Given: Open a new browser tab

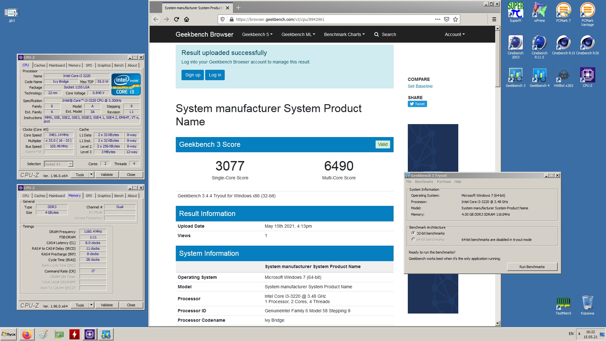Looking at the screenshot, I should pyautogui.click(x=238, y=8).
